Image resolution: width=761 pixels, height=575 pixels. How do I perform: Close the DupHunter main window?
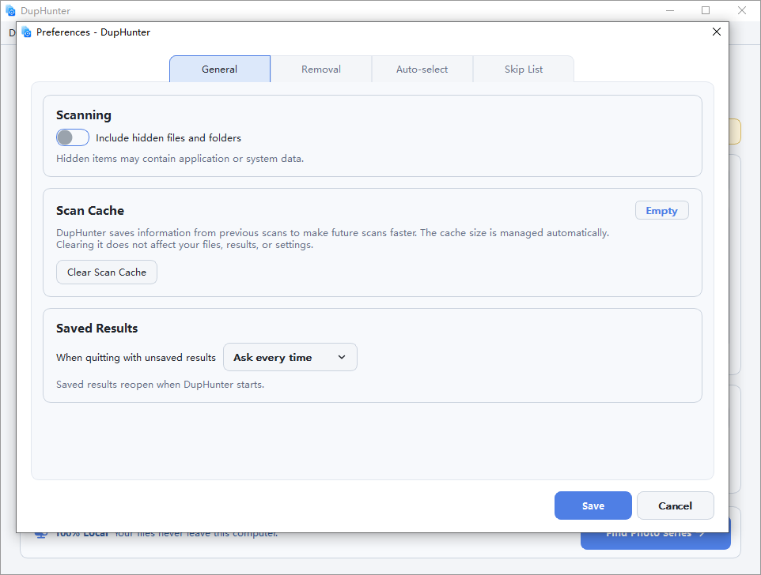coord(741,10)
